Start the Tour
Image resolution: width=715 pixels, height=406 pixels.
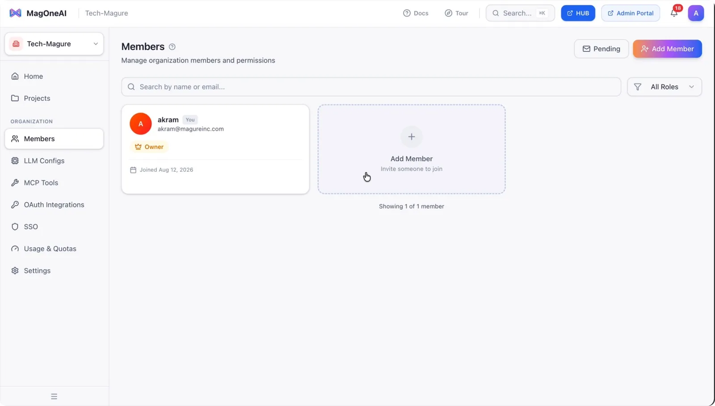point(456,13)
